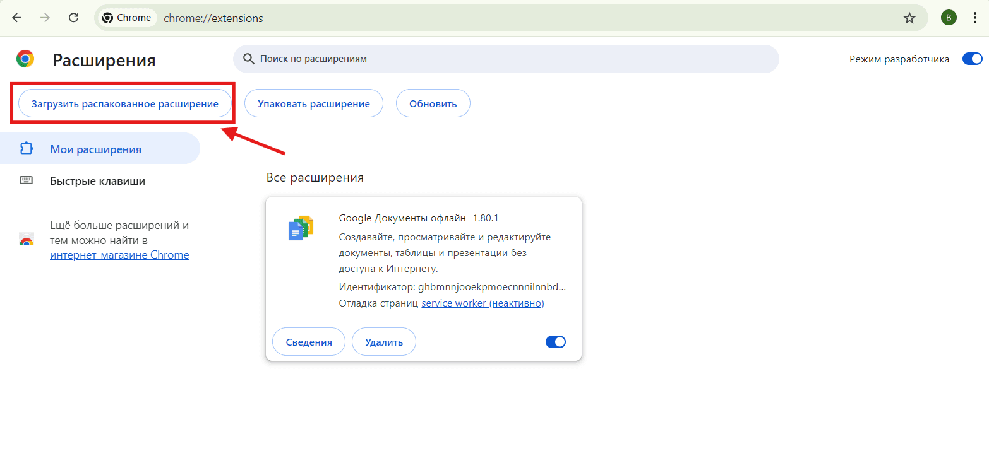Bookmark page with the star icon
The height and width of the screenshot is (468, 989).
click(909, 18)
